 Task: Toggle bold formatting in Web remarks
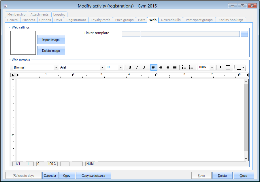click(x=130, y=67)
